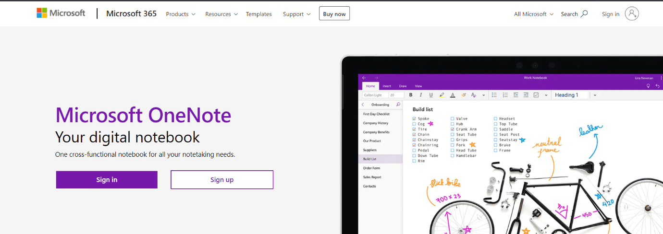
Task: Toggle the Saddle checkbox
Action: coord(496,129)
